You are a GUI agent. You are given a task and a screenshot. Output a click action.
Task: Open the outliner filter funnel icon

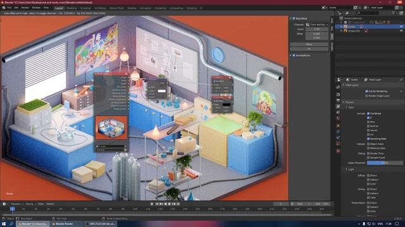pos(394,13)
